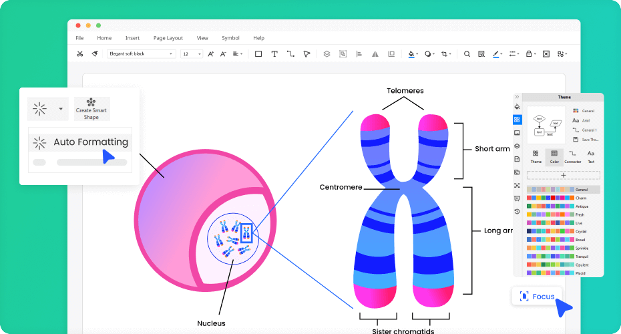Click the Flip triangle icon
This screenshot has width=621, height=334.
tap(375, 54)
